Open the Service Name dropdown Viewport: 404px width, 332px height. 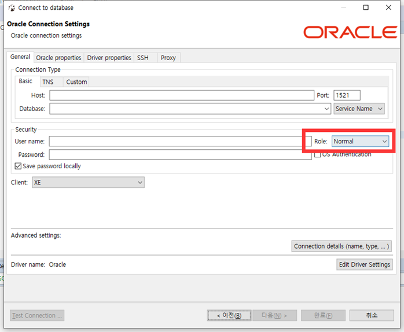[x=359, y=109]
